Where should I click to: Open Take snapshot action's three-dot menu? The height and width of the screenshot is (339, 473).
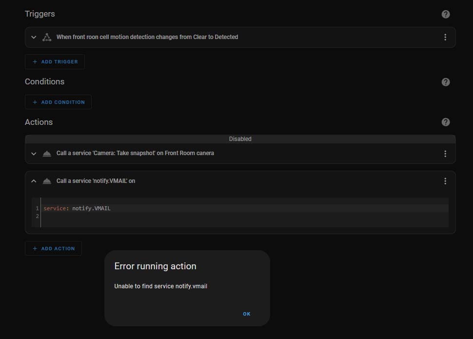pos(445,154)
